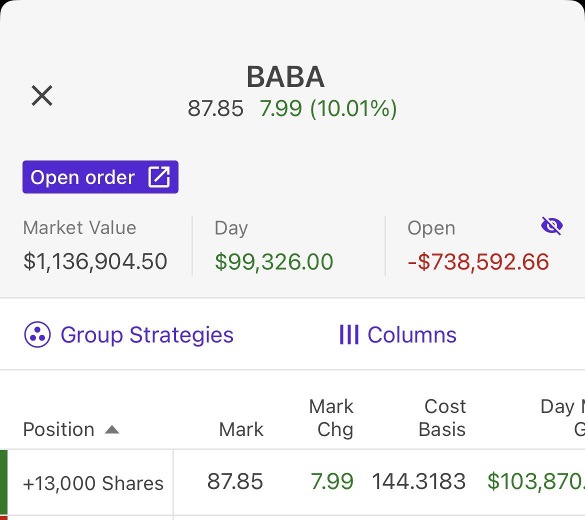
Task: Click the Market Value amount $1,136,904.50
Action: [x=95, y=261]
